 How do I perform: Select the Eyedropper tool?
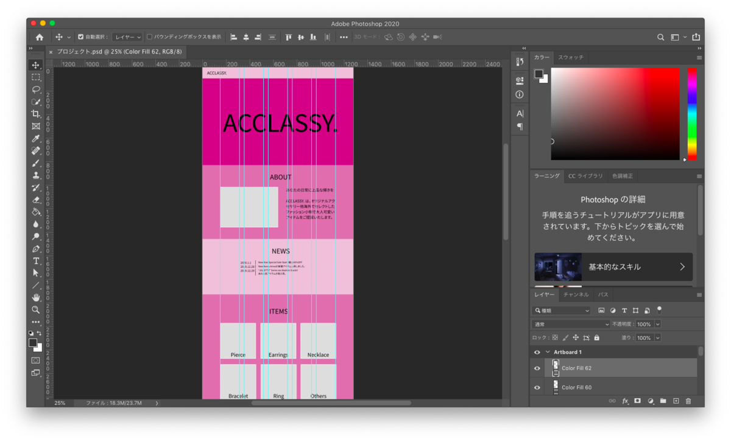point(36,138)
